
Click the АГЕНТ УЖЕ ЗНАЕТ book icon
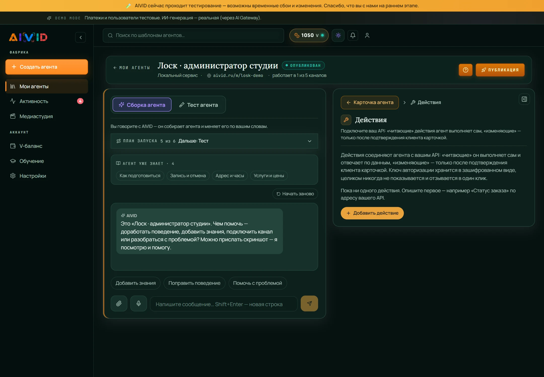click(118, 163)
